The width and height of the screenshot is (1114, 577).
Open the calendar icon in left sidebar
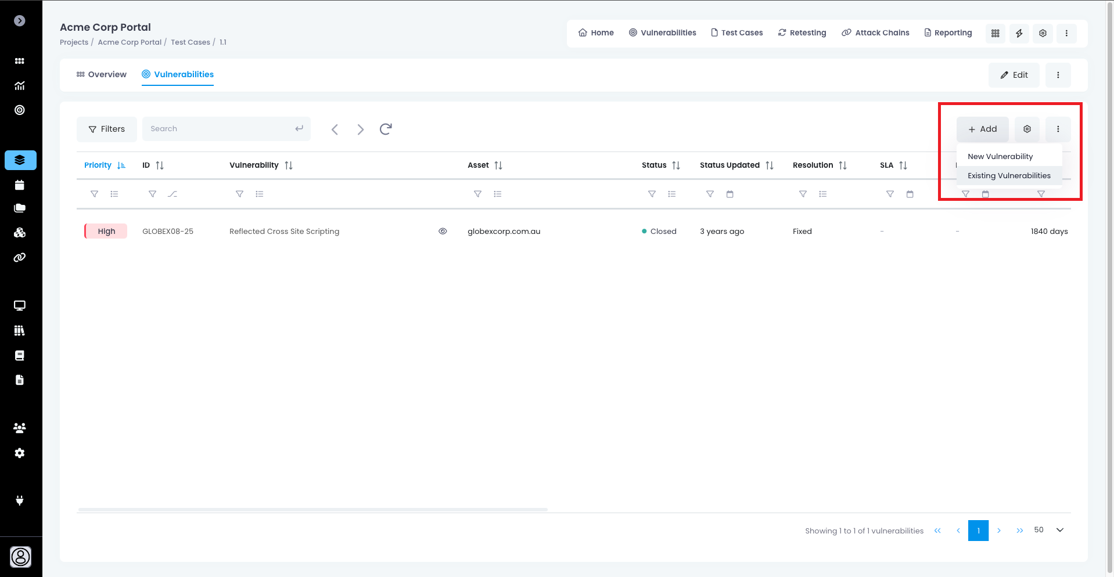click(20, 185)
